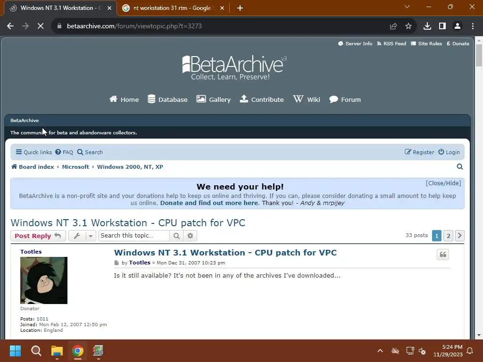Screen dimensions: 483x362
Task: Open the RSS Feed link
Action: click(x=391, y=44)
